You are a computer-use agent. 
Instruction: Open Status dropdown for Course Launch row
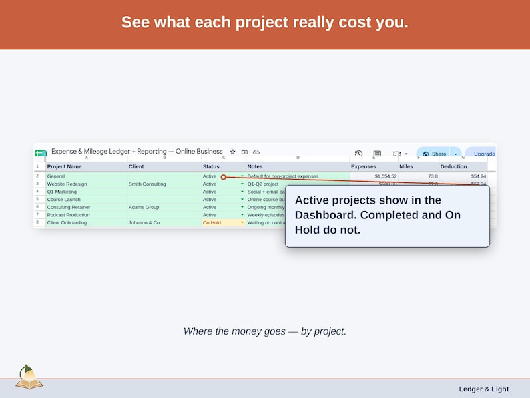click(x=242, y=200)
